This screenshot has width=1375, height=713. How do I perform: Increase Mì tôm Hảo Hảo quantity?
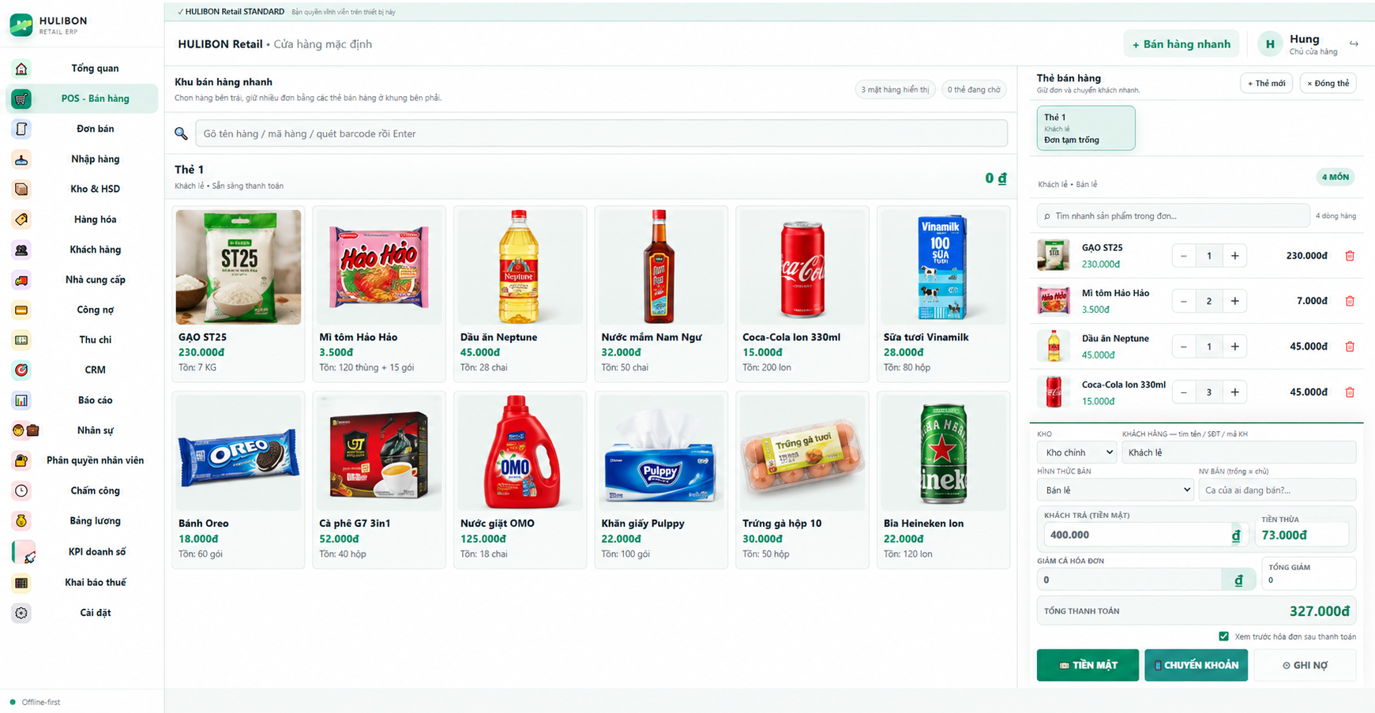coord(1234,302)
